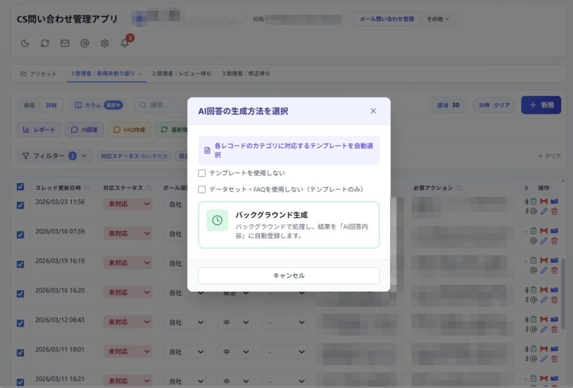Open the envelope mail icon in header
This screenshot has width=573, height=388.
[x=65, y=43]
